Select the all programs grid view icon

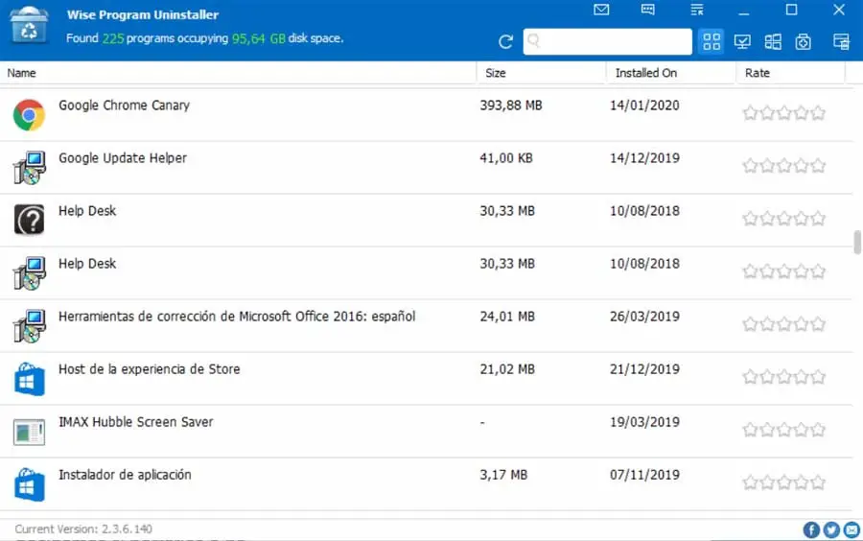pyautogui.click(x=711, y=41)
